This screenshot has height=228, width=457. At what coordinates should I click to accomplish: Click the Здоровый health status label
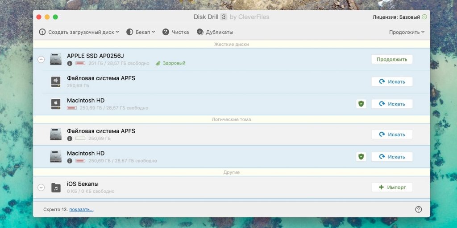click(x=174, y=63)
